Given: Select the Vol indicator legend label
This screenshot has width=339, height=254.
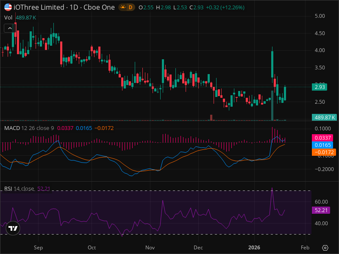Looking at the screenshot, I should pyautogui.click(x=8, y=17).
